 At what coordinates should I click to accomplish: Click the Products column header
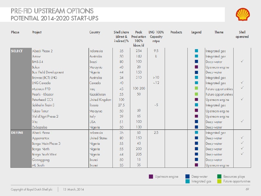tap(176, 32)
